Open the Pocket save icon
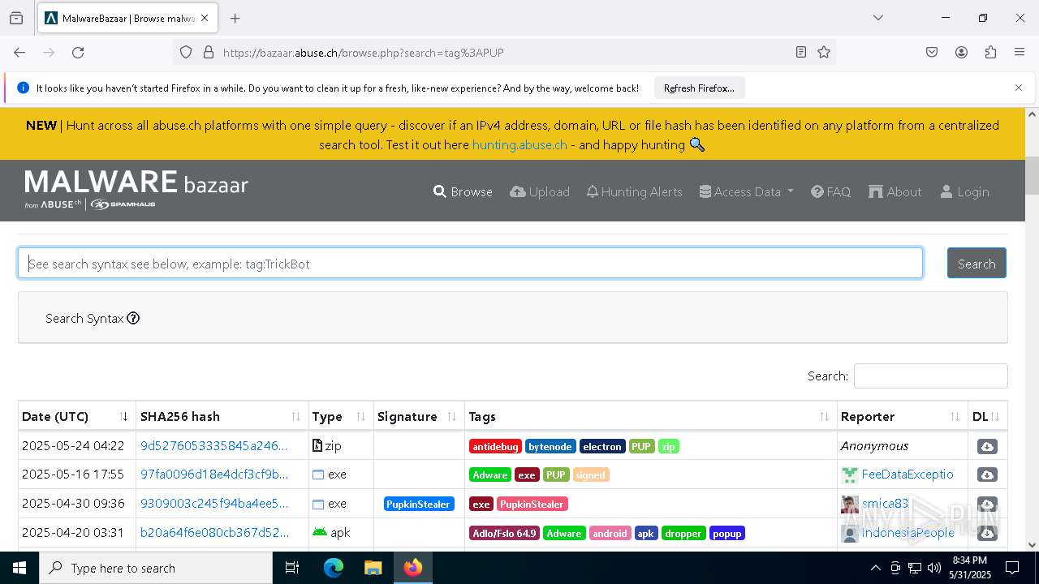The width and height of the screenshot is (1039, 584). tap(932, 52)
